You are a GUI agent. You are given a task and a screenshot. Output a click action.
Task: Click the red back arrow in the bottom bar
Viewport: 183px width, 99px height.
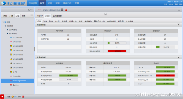coord(2,96)
